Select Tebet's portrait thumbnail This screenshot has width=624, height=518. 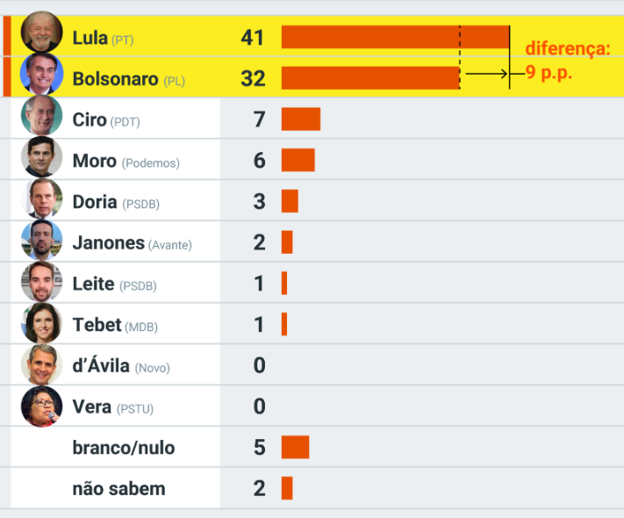(x=42, y=323)
